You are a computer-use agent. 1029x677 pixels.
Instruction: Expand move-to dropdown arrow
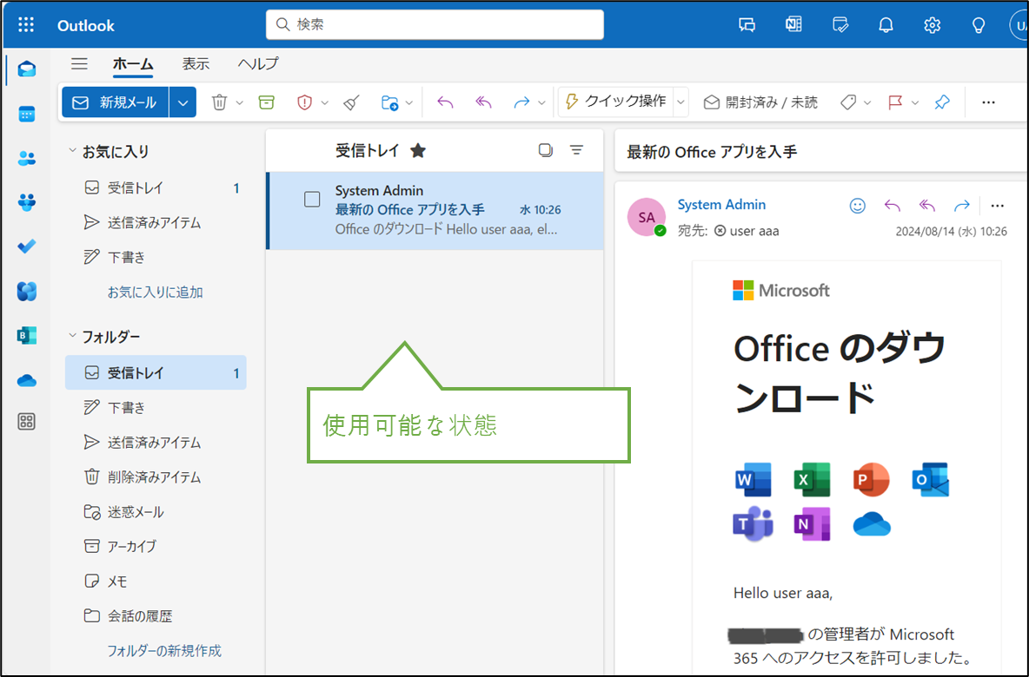(408, 103)
